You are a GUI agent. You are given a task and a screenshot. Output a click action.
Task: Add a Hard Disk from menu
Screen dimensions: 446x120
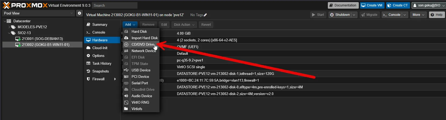pyautogui.click(x=139, y=31)
